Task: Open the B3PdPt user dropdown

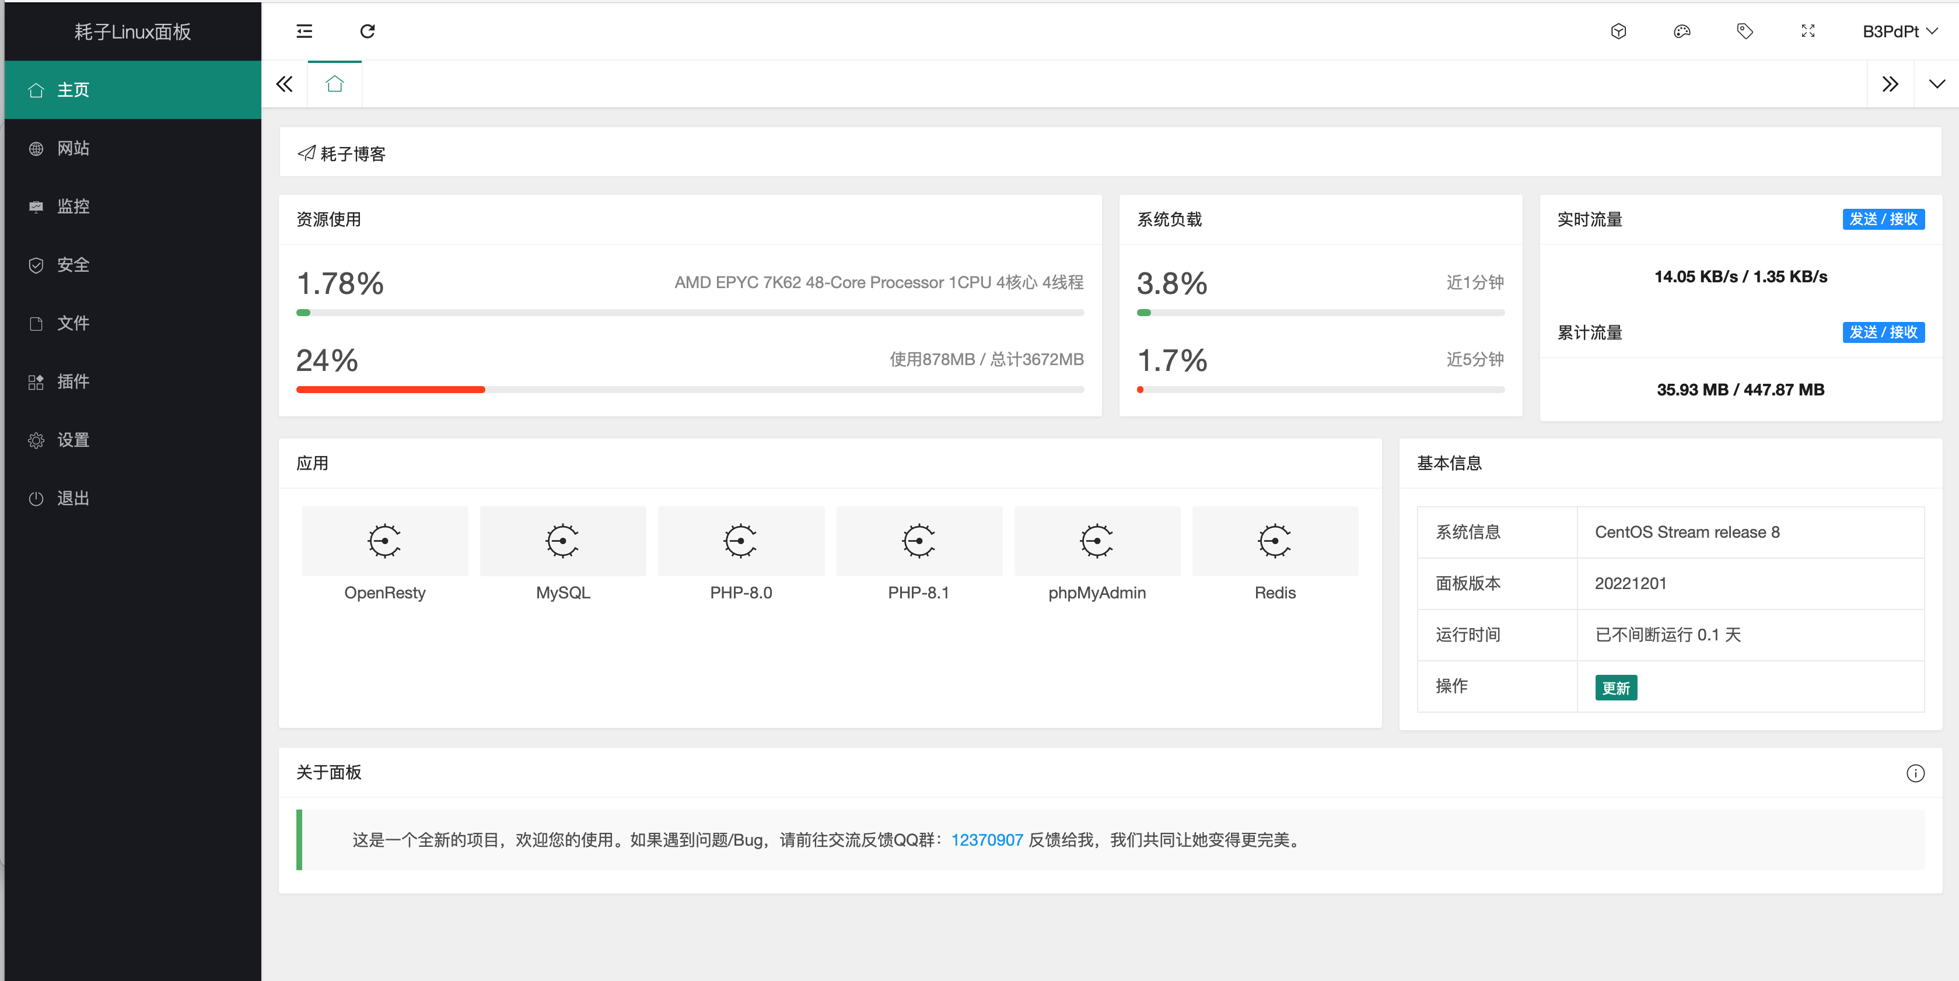Action: tap(1899, 31)
